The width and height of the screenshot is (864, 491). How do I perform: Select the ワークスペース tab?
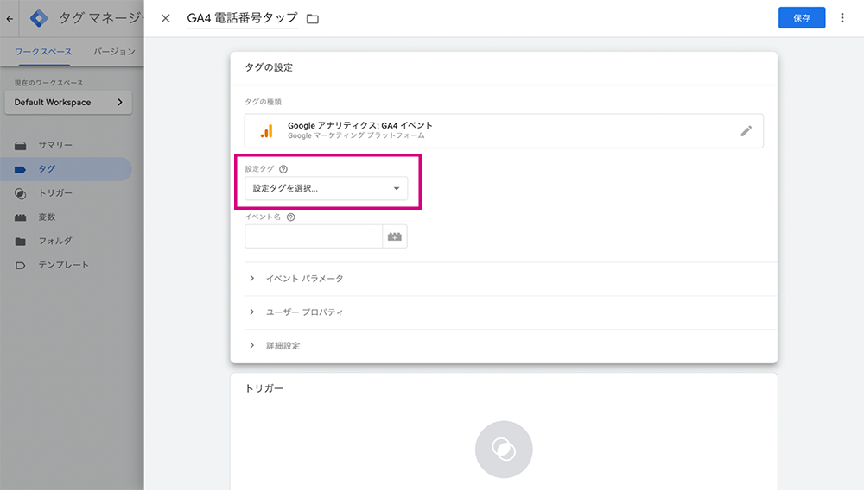tap(43, 52)
